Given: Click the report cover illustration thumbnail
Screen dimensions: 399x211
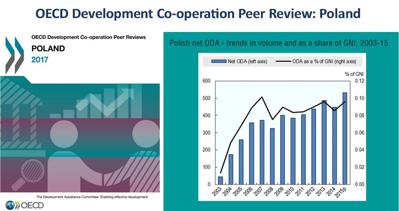Looking at the screenshot, I should 80,134.
